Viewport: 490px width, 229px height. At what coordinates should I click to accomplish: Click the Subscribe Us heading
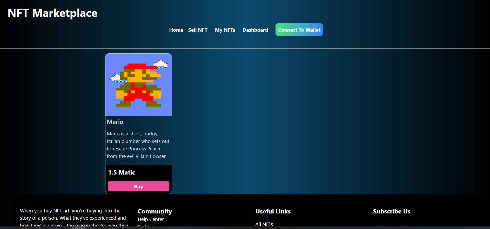(x=392, y=211)
